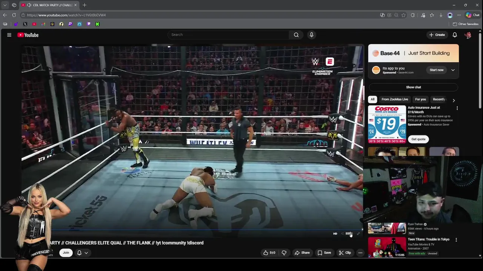Viewport: 483px width, 271px height.
Task: Open the Base 44 banner ad
Action: [413, 53]
